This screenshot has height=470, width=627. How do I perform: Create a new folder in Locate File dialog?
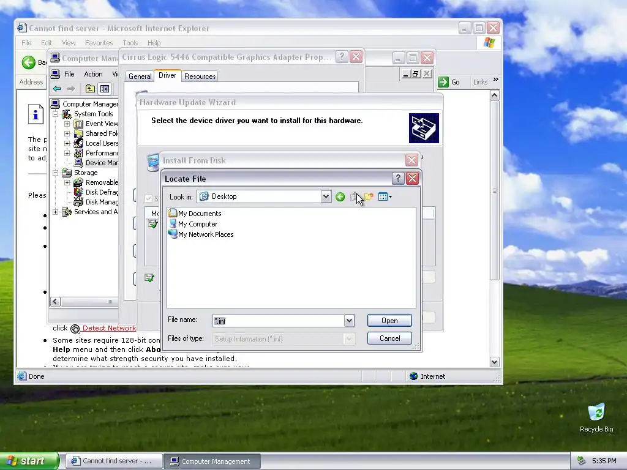368,196
